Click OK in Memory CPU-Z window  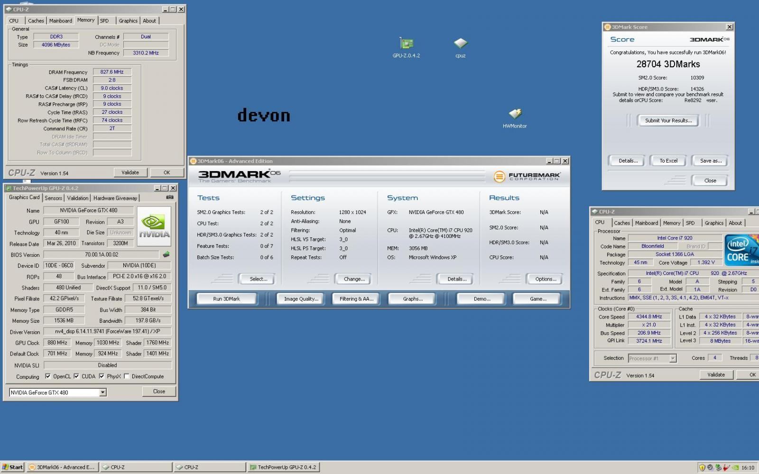click(x=167, y=173)
